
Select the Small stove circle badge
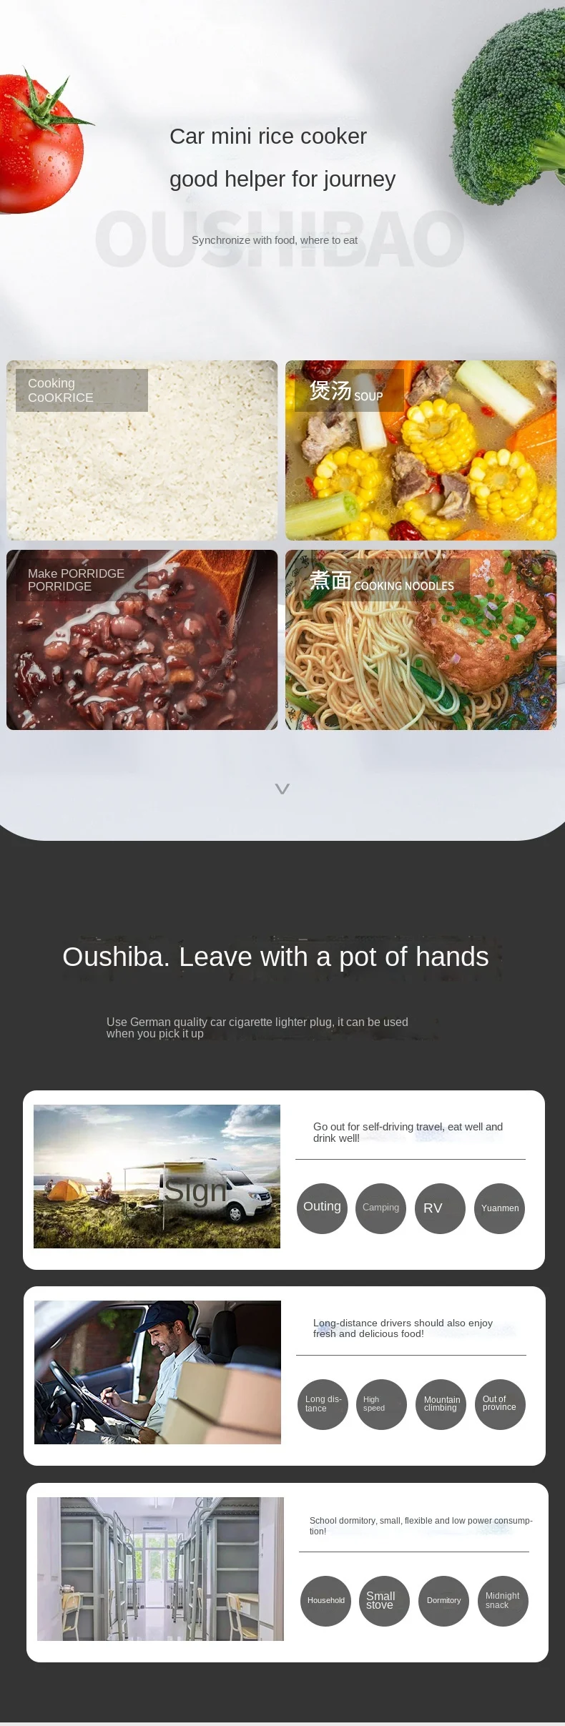click(x=385, y=1601)
